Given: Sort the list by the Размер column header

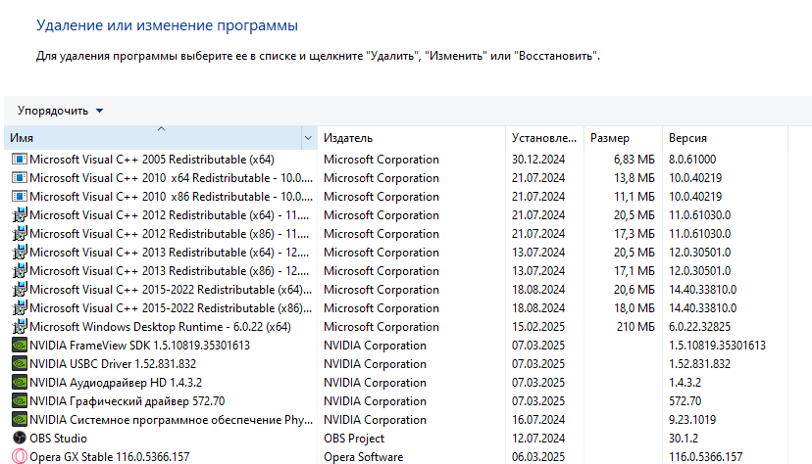Looking at the screenshot, I should [x=624, y=138].
